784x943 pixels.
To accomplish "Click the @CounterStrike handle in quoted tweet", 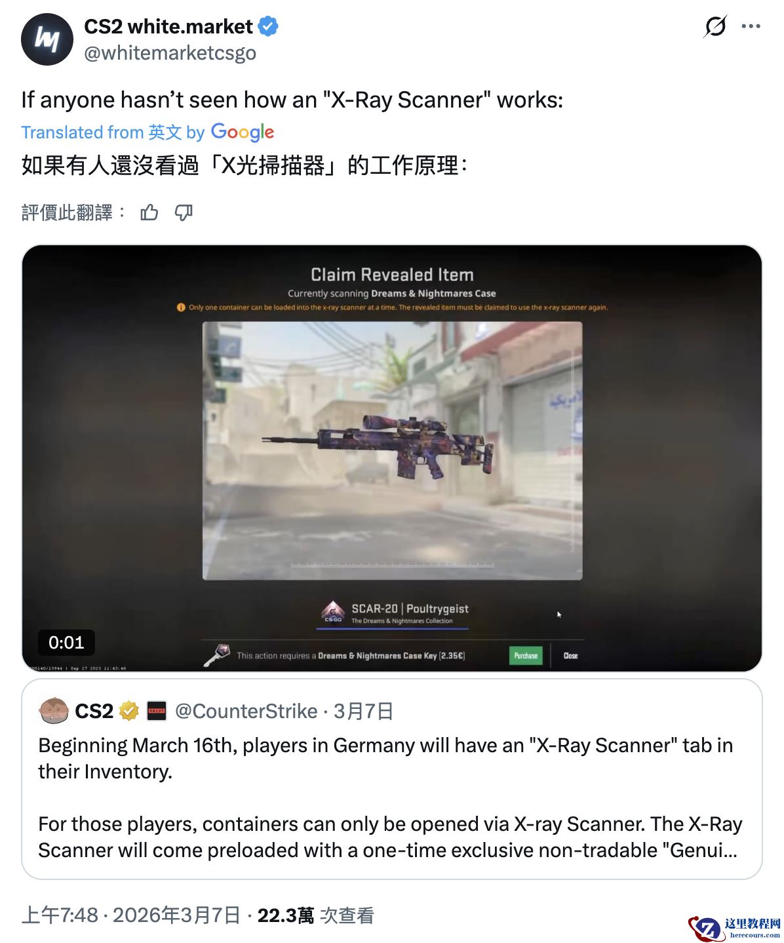I will click(246, 712).
